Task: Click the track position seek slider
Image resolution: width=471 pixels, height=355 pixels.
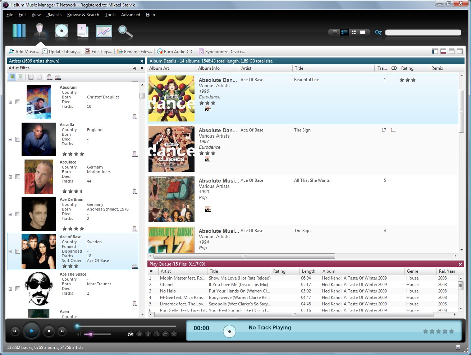Action: (x=126, y=326)
